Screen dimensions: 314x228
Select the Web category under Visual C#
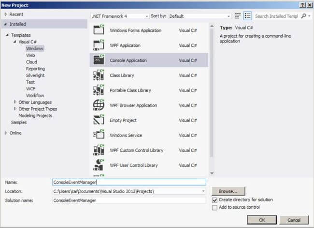tap(30, 55)
